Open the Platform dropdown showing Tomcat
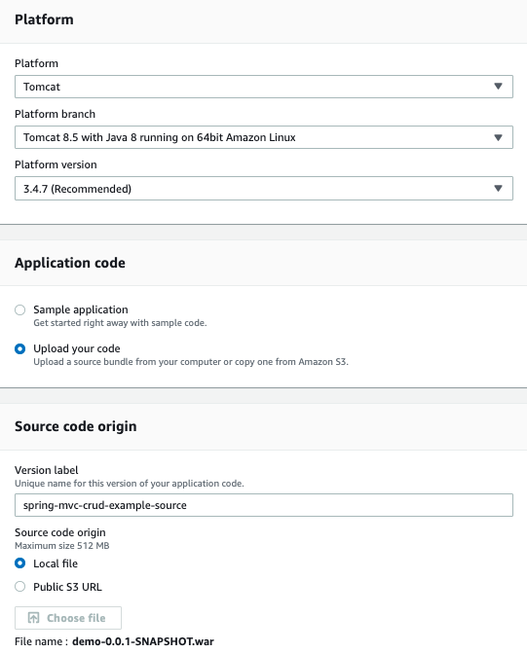Screen dimensions: 527x653 coord(263,87)
